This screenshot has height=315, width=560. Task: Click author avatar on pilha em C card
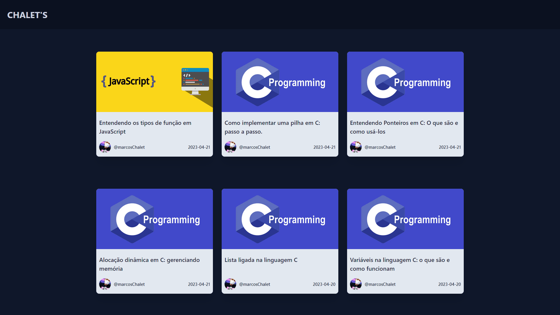pyautogui.click(x=230, y=147)
